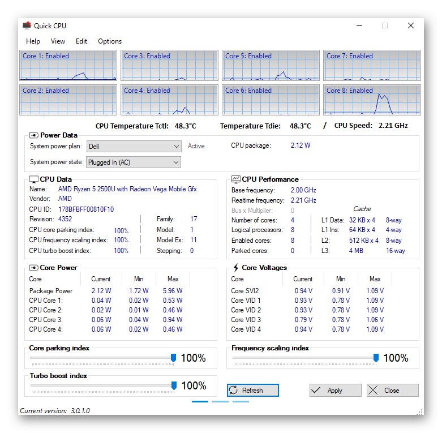Select the third page indicator bar
Viewport: 442px width, 433px height.
pos(241,401)
